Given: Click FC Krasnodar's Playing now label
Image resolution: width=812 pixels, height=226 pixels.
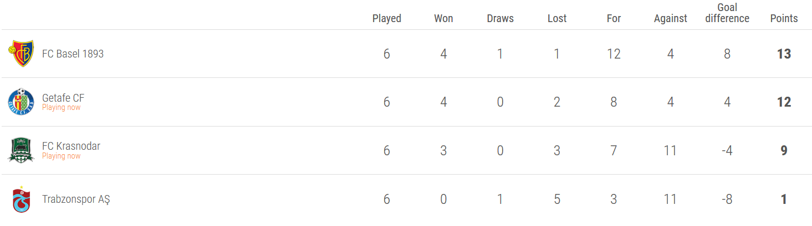Looking at the screenshot, I should coord(61,156).
